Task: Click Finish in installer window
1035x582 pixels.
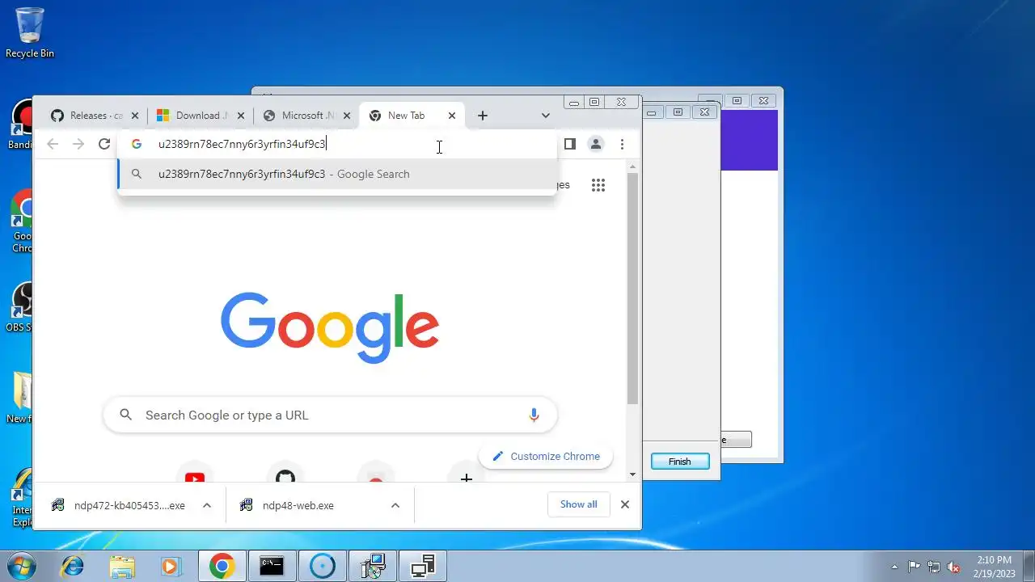Action: coord(680,462)
